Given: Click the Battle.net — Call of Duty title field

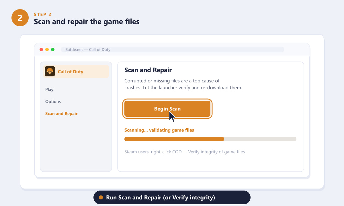Looking at the screenshot, I should 173,49.
